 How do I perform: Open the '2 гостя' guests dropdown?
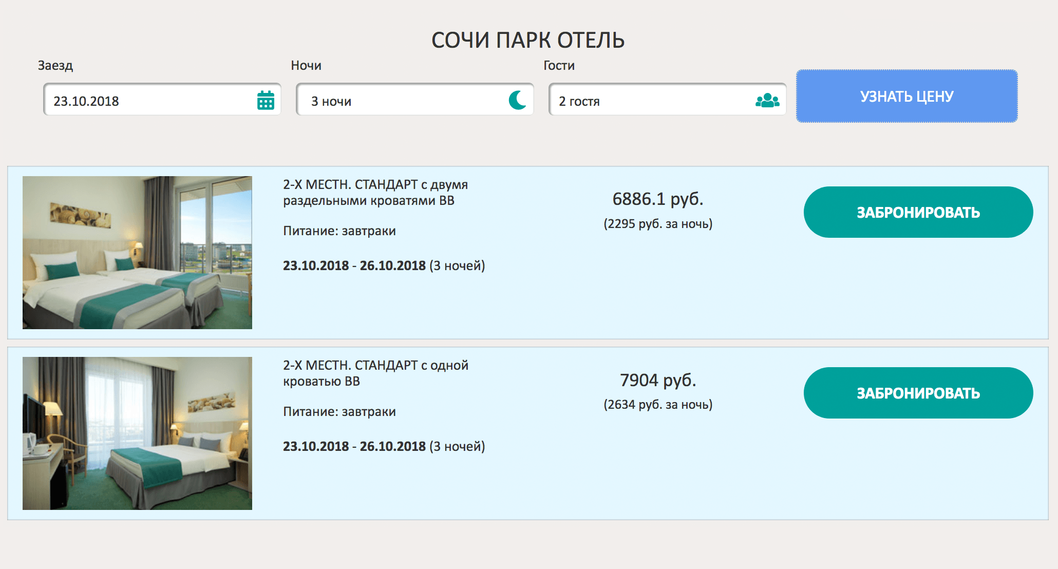pos(668,100)
